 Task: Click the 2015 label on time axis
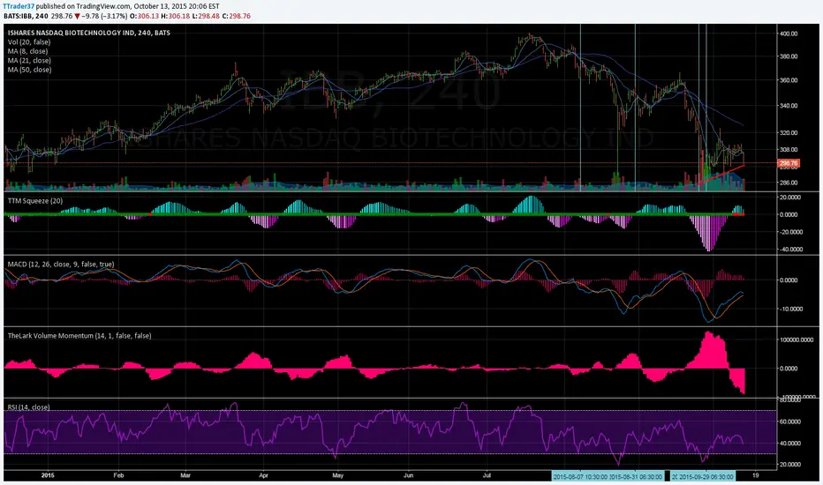pyautogui.click(x=48, y=476)
